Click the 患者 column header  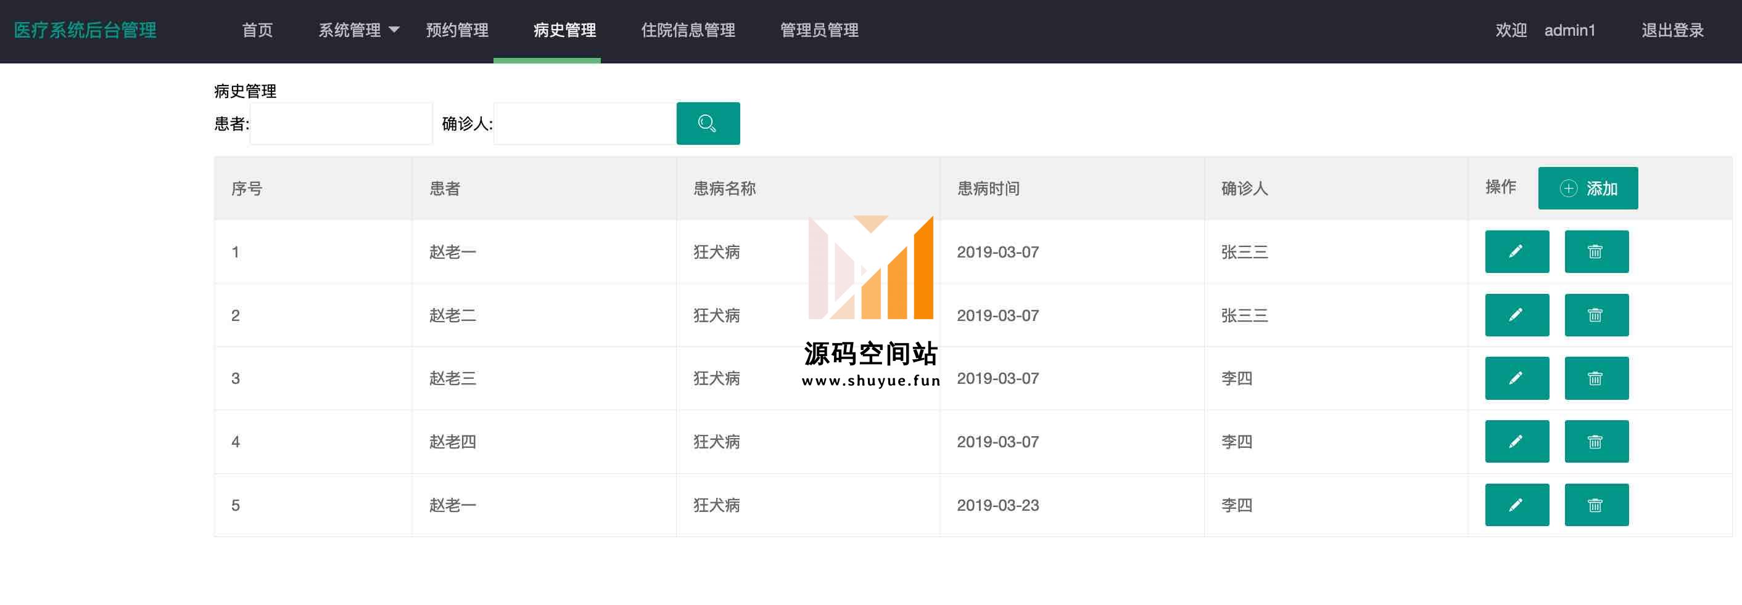(x=445, y=189)
